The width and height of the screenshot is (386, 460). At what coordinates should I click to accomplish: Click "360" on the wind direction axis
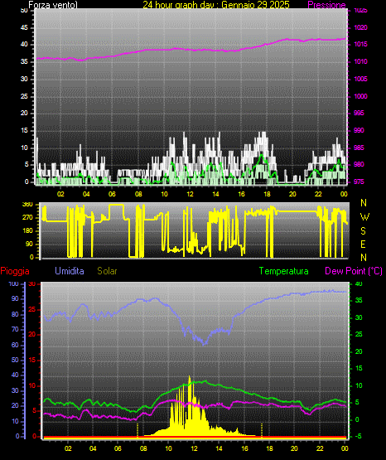pos(27,205)
